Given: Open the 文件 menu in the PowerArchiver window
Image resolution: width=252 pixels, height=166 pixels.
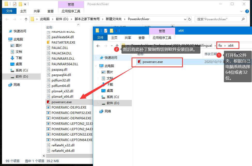Looking at the screenshot, I should 9,11.
